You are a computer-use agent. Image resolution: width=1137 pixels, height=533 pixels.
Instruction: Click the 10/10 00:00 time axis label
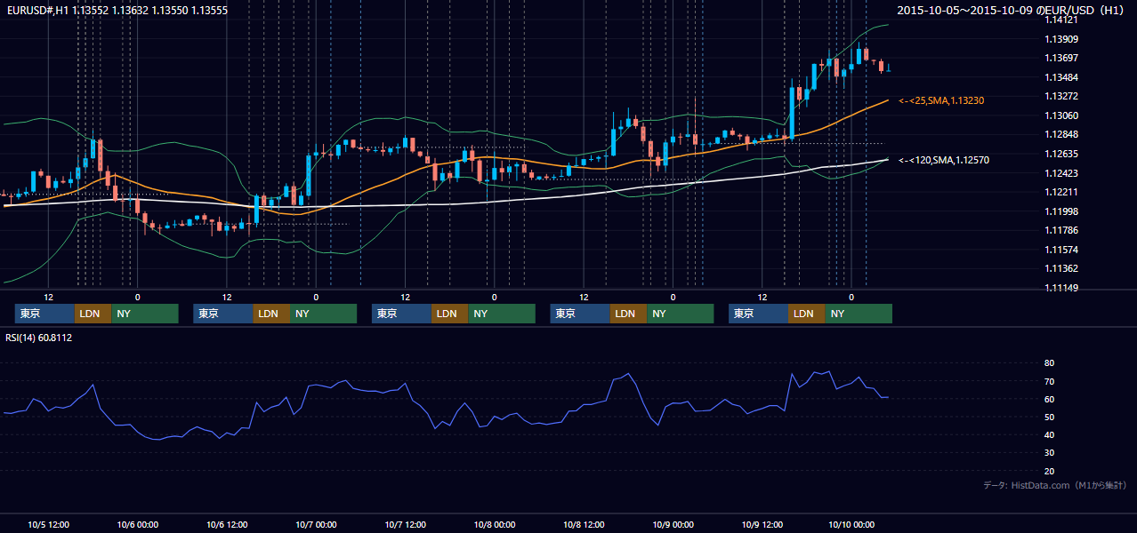point(851,524)
